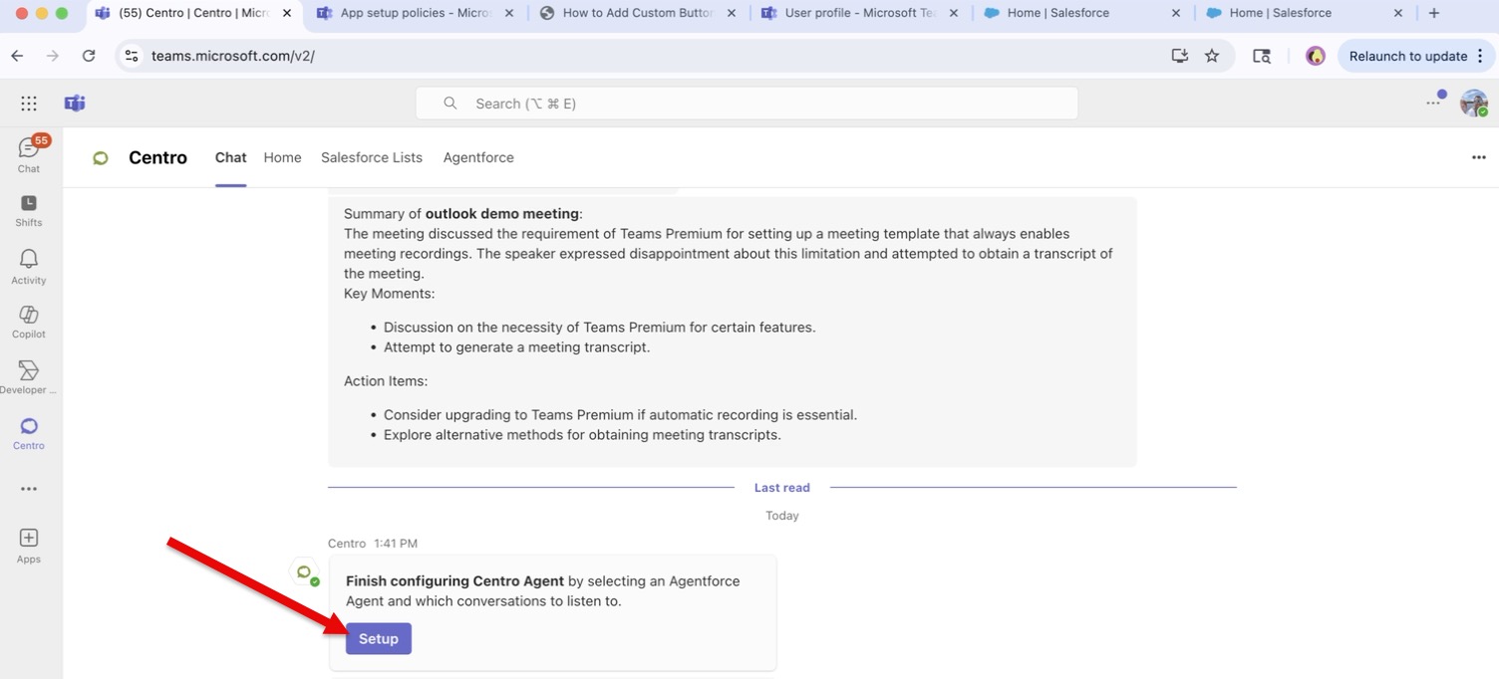Open the Activity bell
This screenshot has height=679, width=1499.
(29, 266)
